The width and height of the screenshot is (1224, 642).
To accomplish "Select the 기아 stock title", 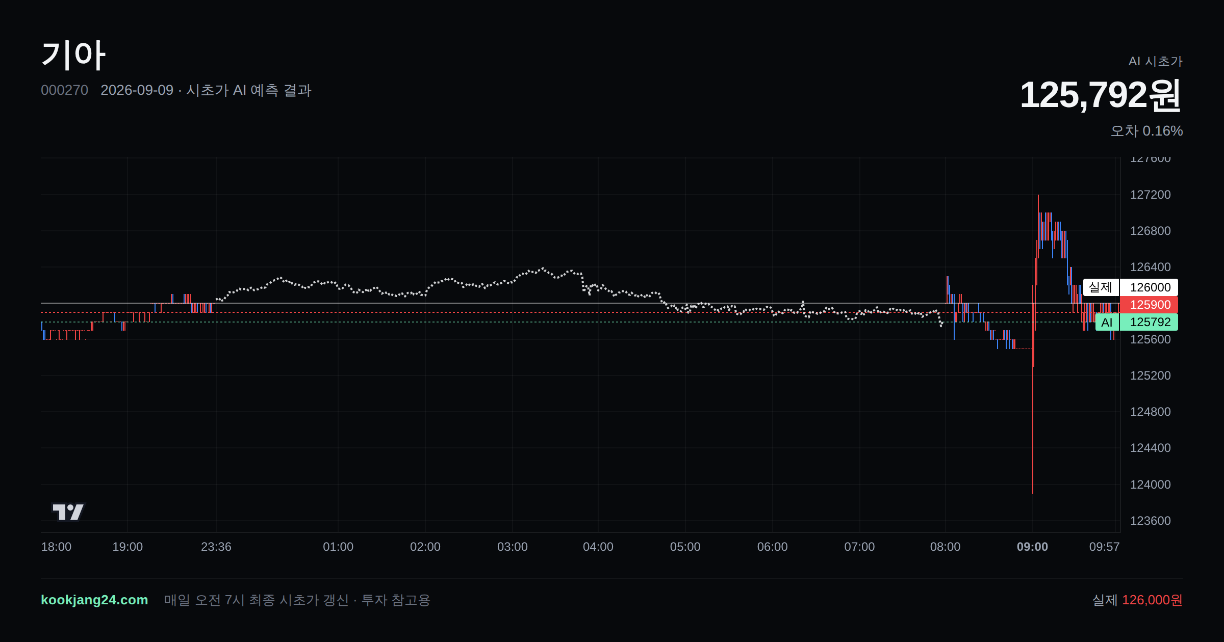I will tap(73, 55).
